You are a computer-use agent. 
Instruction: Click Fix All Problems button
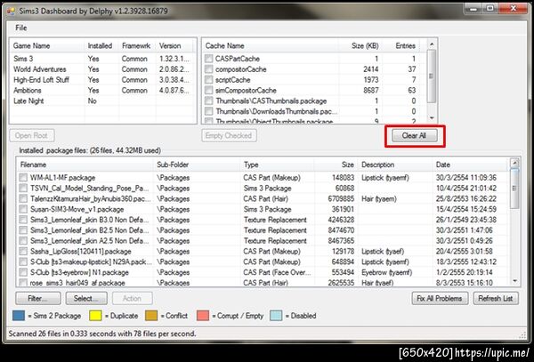[x=440, y=298]
